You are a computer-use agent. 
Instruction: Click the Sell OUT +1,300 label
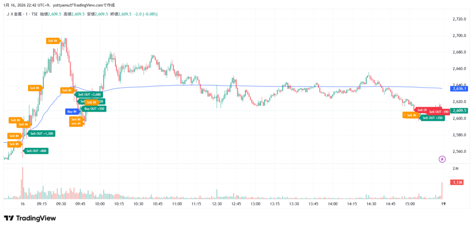coord(42,133)
